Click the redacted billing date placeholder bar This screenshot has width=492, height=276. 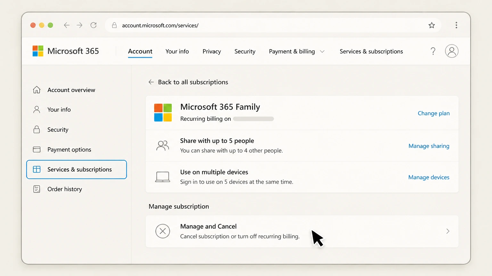253,119
